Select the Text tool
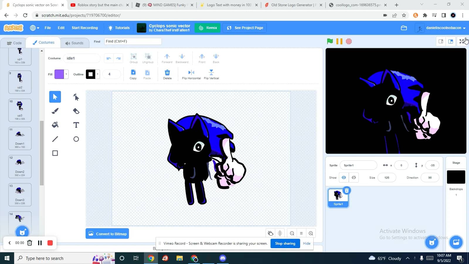This screenshot has height=264, width=469. pos(76,125)
